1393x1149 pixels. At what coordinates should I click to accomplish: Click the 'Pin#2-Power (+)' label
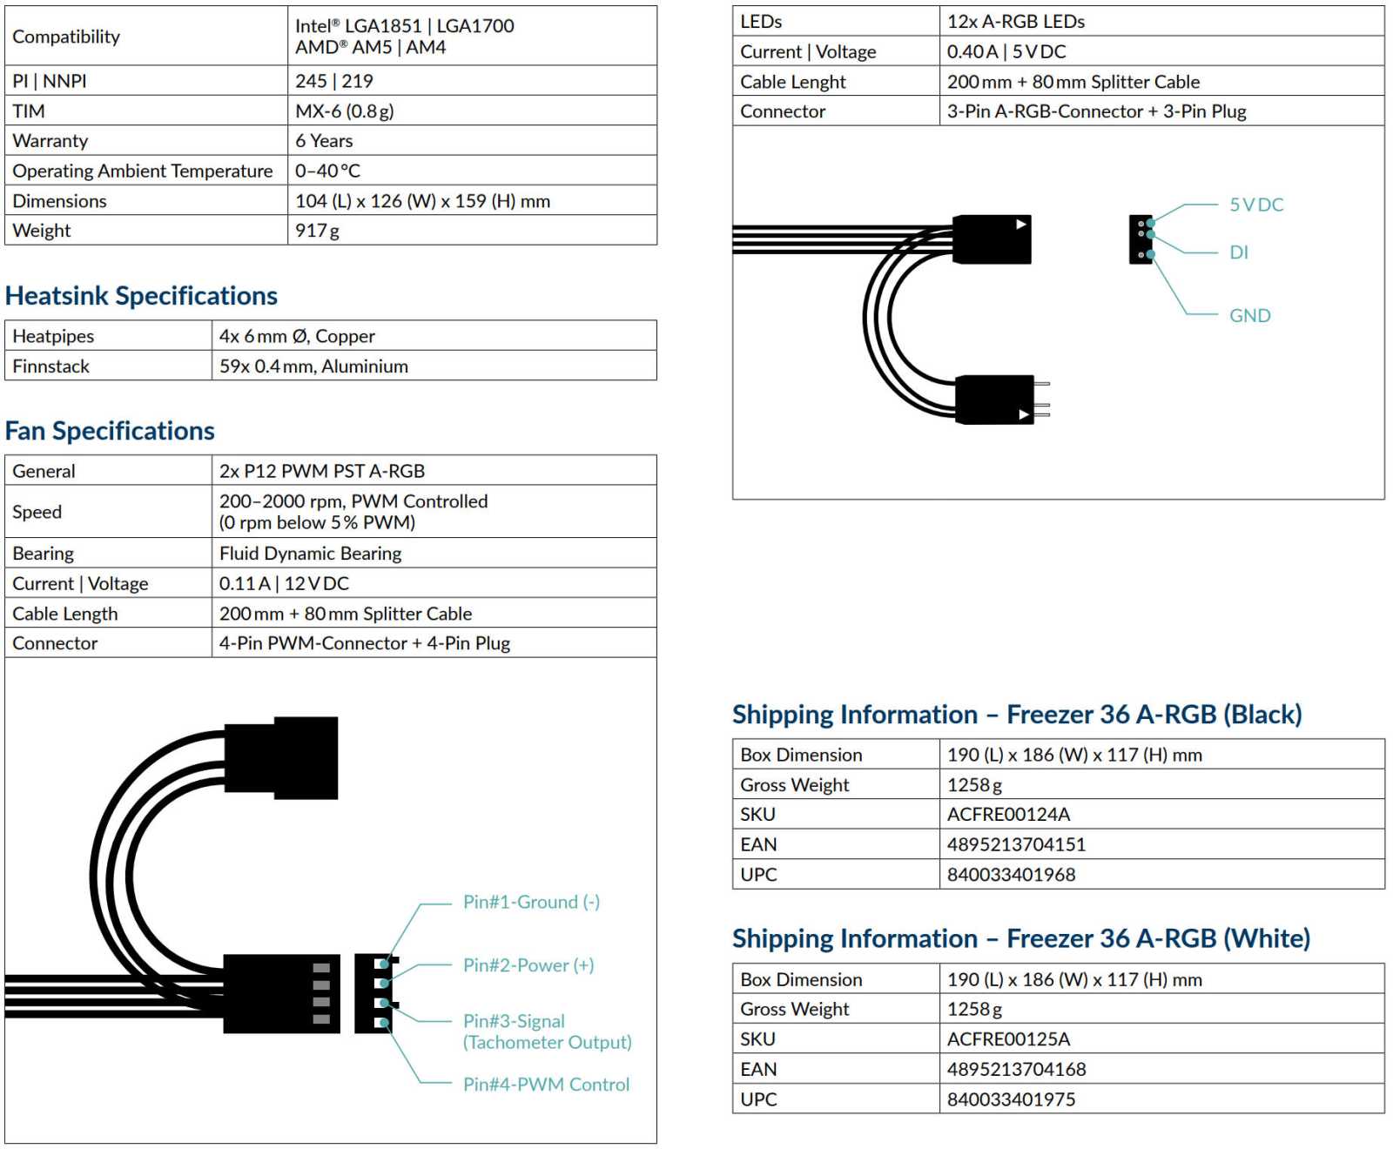pyautogui.click(x=528, y=965)
